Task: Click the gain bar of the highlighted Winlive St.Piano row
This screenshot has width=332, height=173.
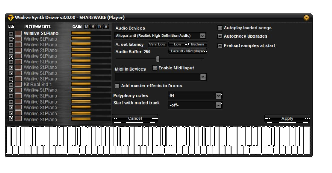Action: coord(91,33)
